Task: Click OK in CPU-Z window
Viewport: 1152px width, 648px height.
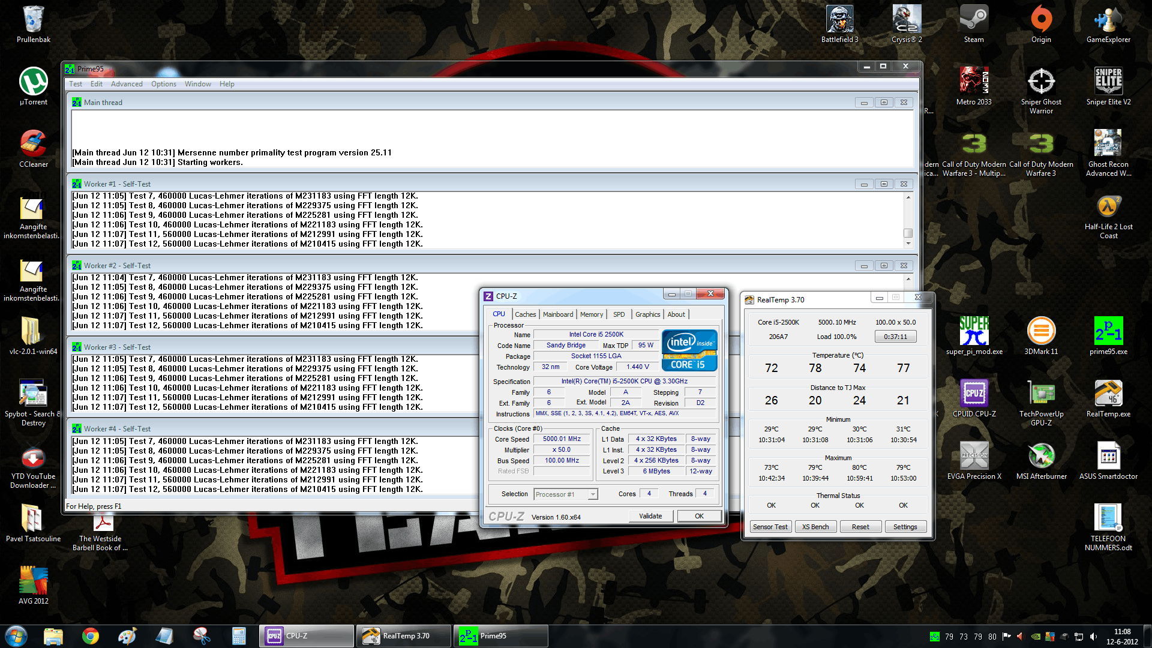Action: [x=699, y=516]
